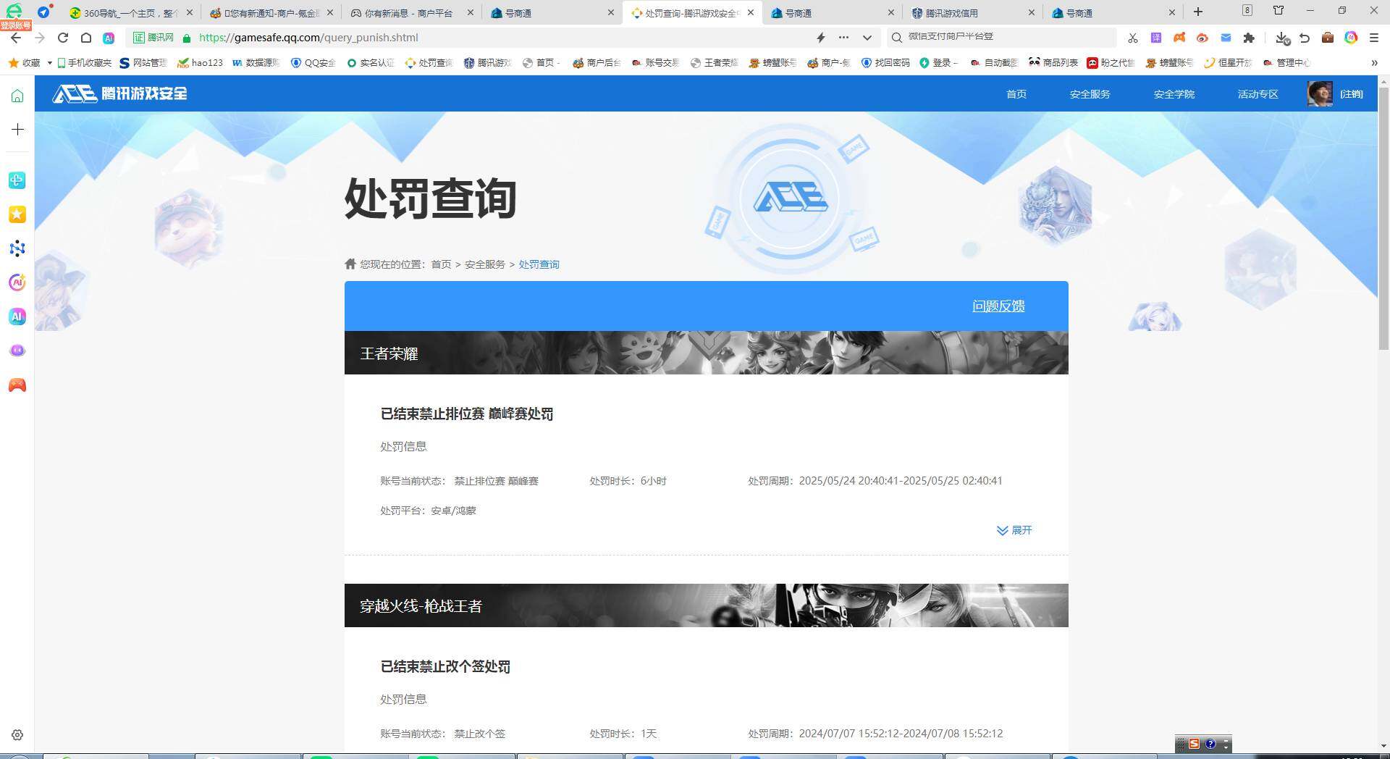Click the 问题反馈 feedback link
This screenshot has height=759, width=1390.
coord(998,306)
